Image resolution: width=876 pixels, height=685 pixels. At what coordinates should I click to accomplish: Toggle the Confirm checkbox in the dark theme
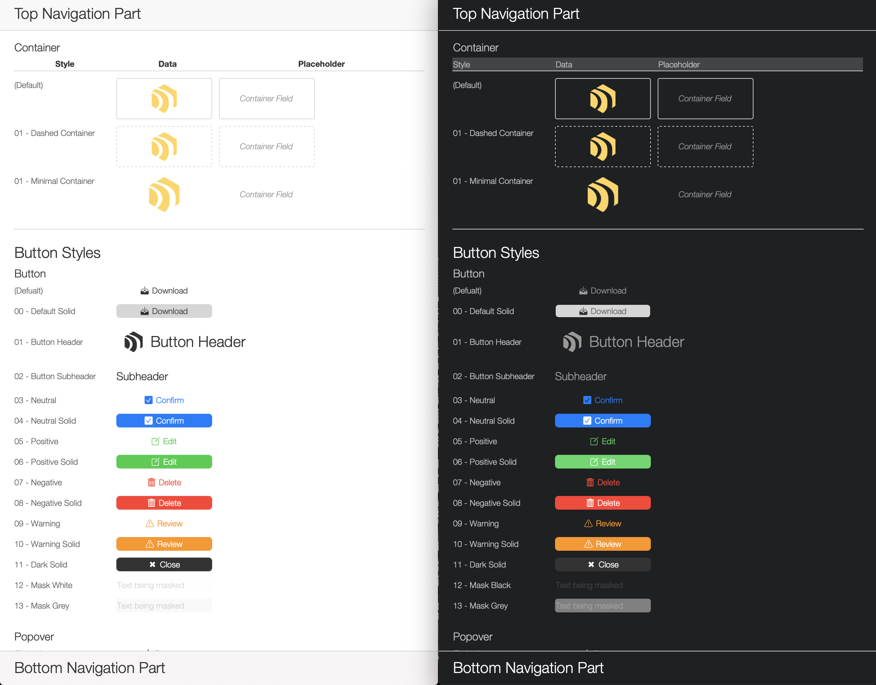pyautogui.click(x=587, y=400)
